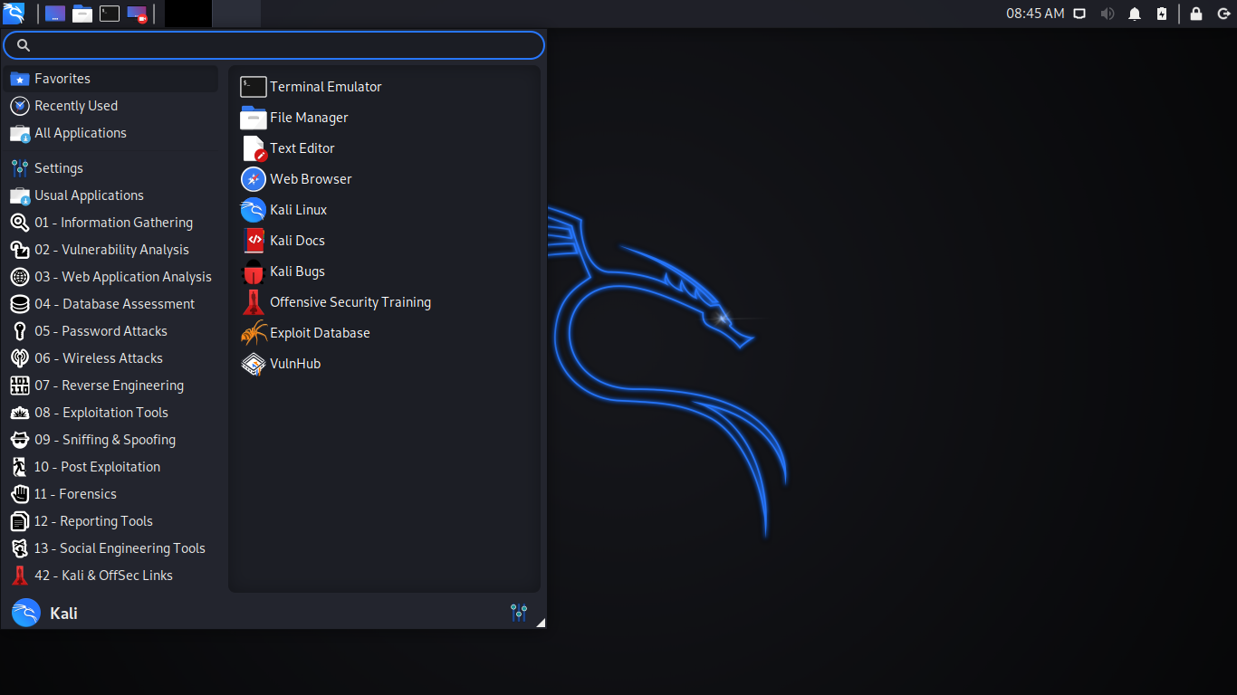
Task: Open 42 - Kali & OffSec Links category
Action: pyautogui.click(x=110, y=576)
